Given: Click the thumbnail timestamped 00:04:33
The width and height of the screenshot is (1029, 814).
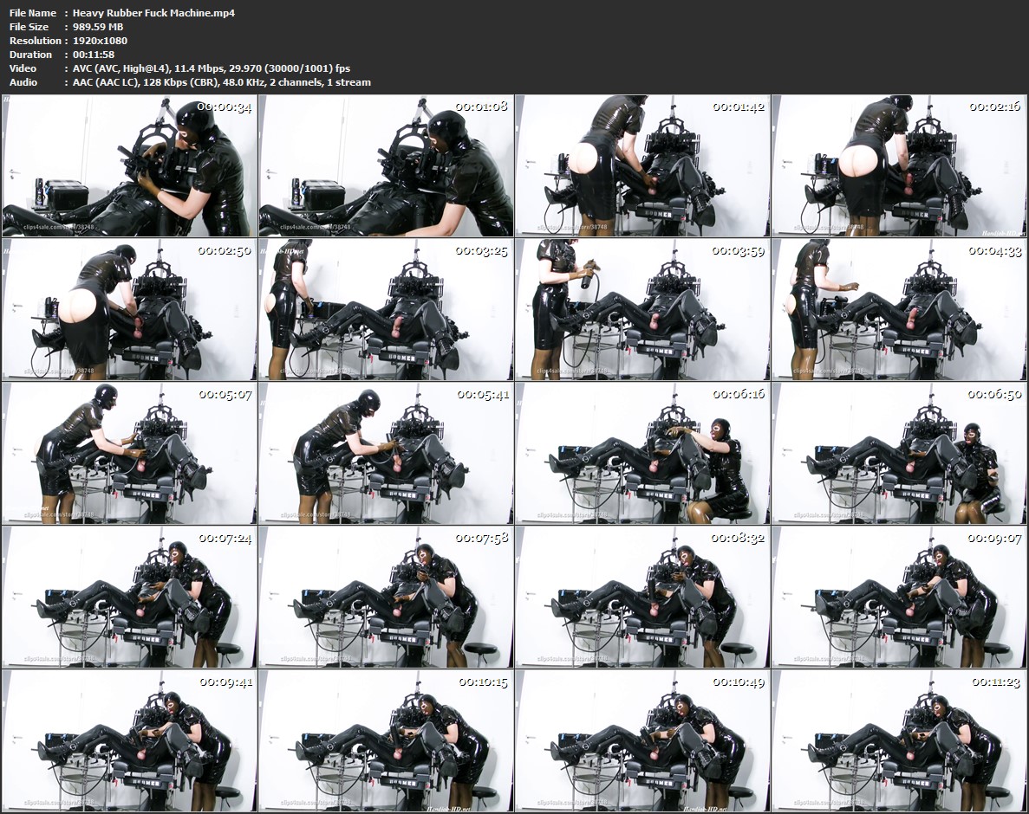Looking at the screenshot, I should 899,308.
